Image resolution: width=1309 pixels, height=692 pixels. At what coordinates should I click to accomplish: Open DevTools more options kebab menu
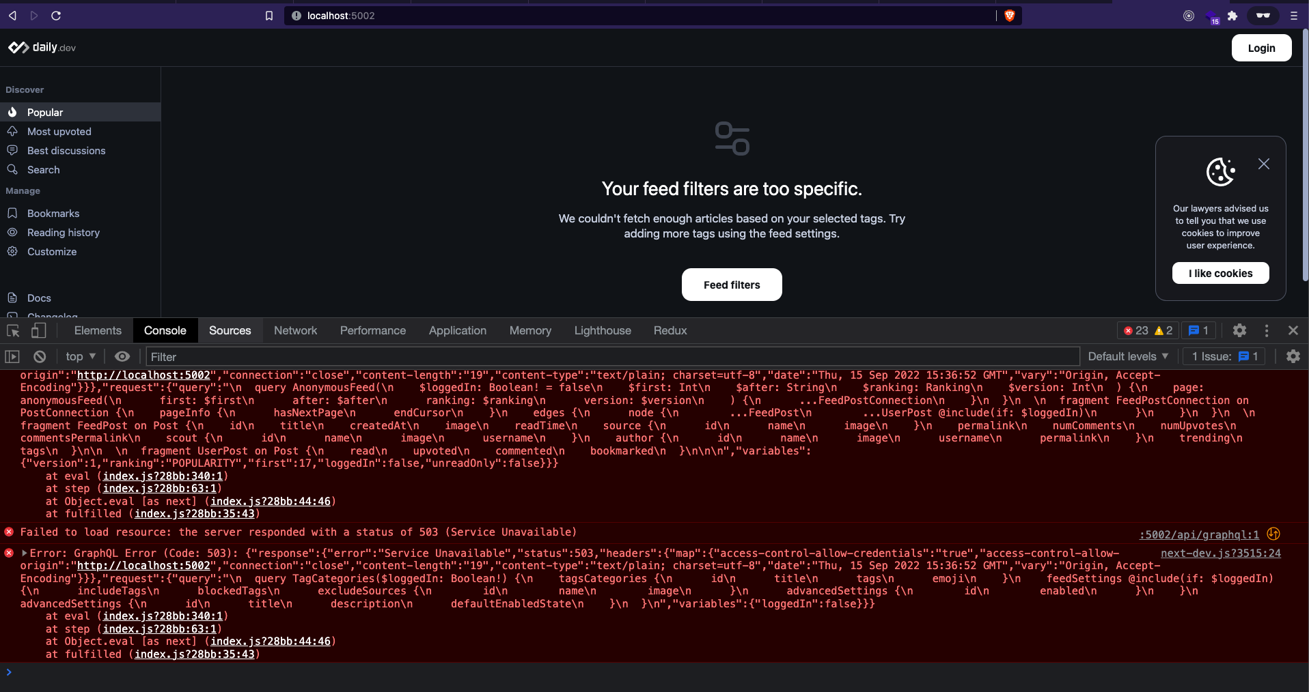[1267, 330]
